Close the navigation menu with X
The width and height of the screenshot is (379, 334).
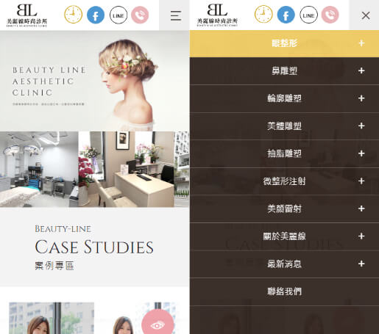[x=366, y=15]
